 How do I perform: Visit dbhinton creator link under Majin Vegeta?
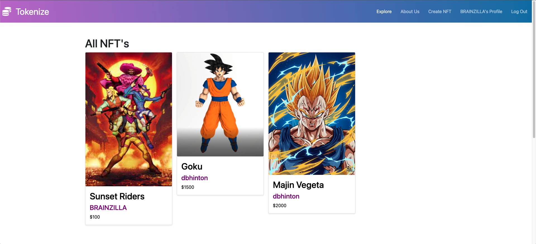[286, 196]
